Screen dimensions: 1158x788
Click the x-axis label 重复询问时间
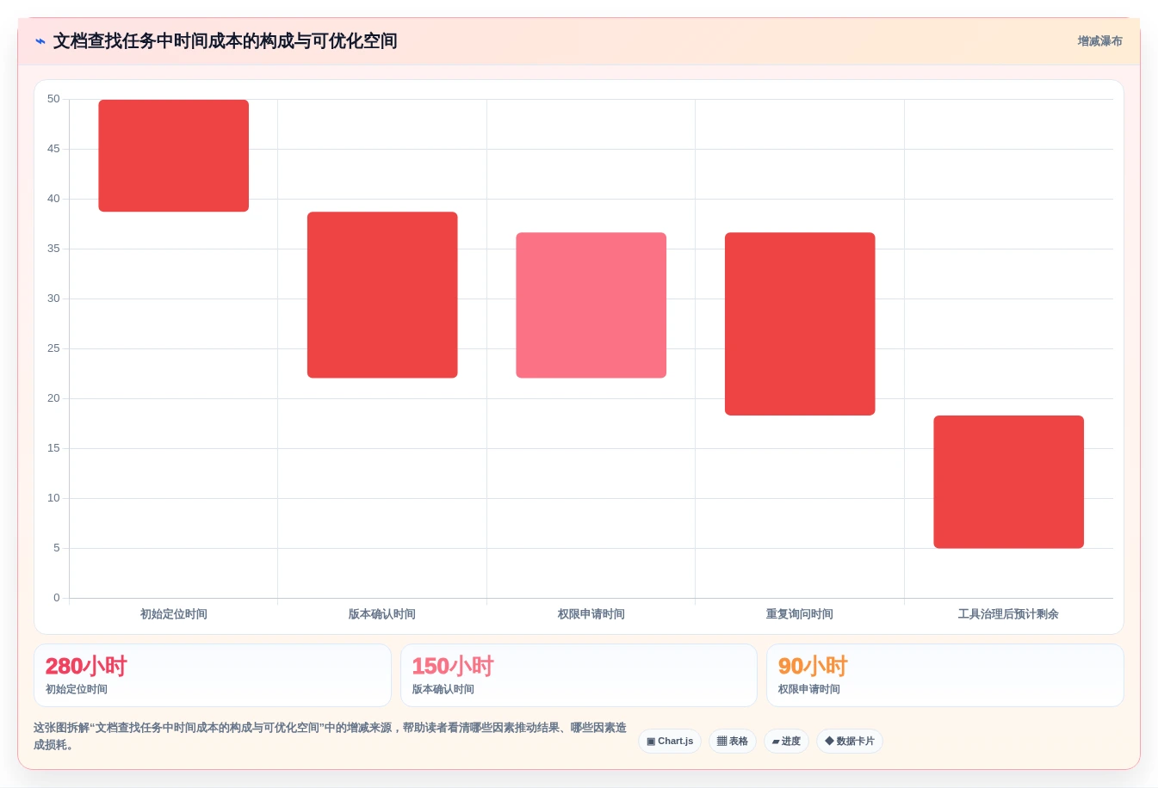(800, 614)
